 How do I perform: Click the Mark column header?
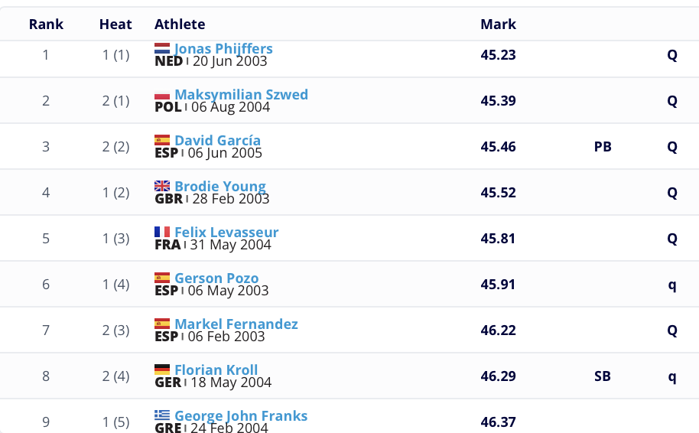[x=498, y=24]
